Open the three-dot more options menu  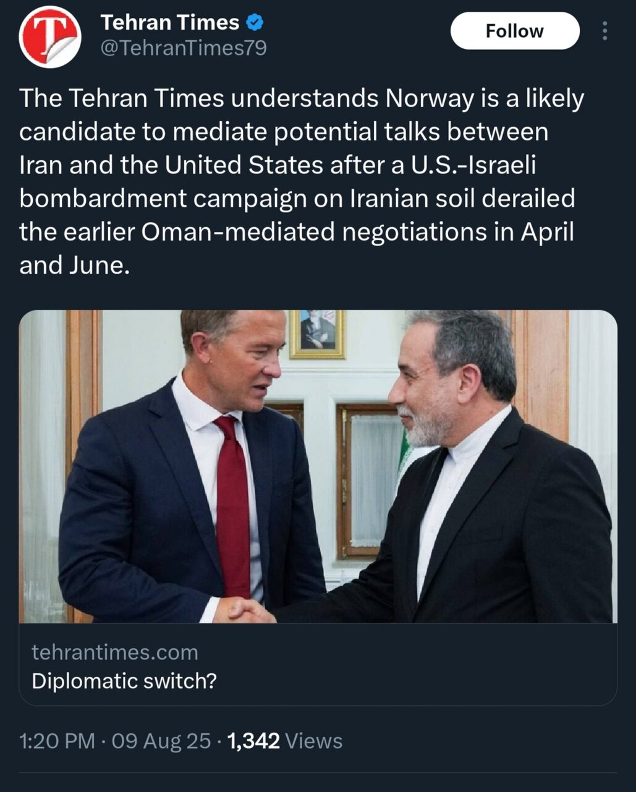coord(604,31)
